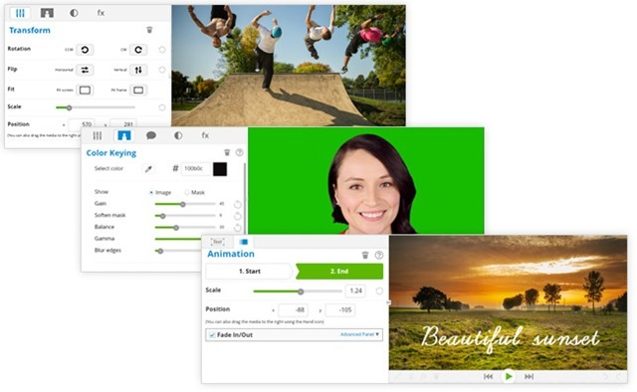637x392 pixels.
Task: Edit the hex color value field
Action: click(195, 168)
